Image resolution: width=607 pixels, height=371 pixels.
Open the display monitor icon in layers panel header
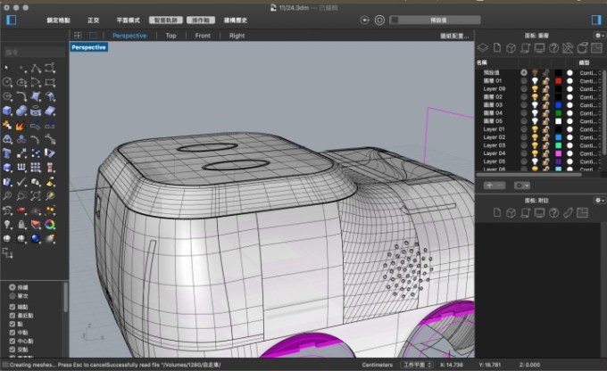tap(539, 48)
